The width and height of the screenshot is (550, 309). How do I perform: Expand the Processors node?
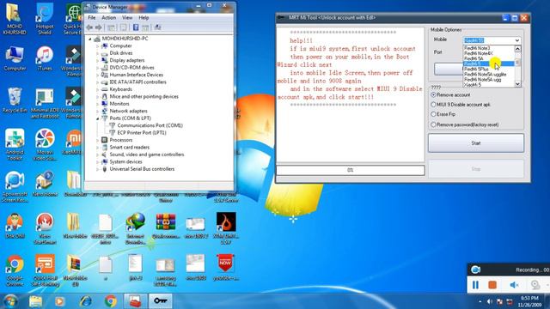[98, 140]
